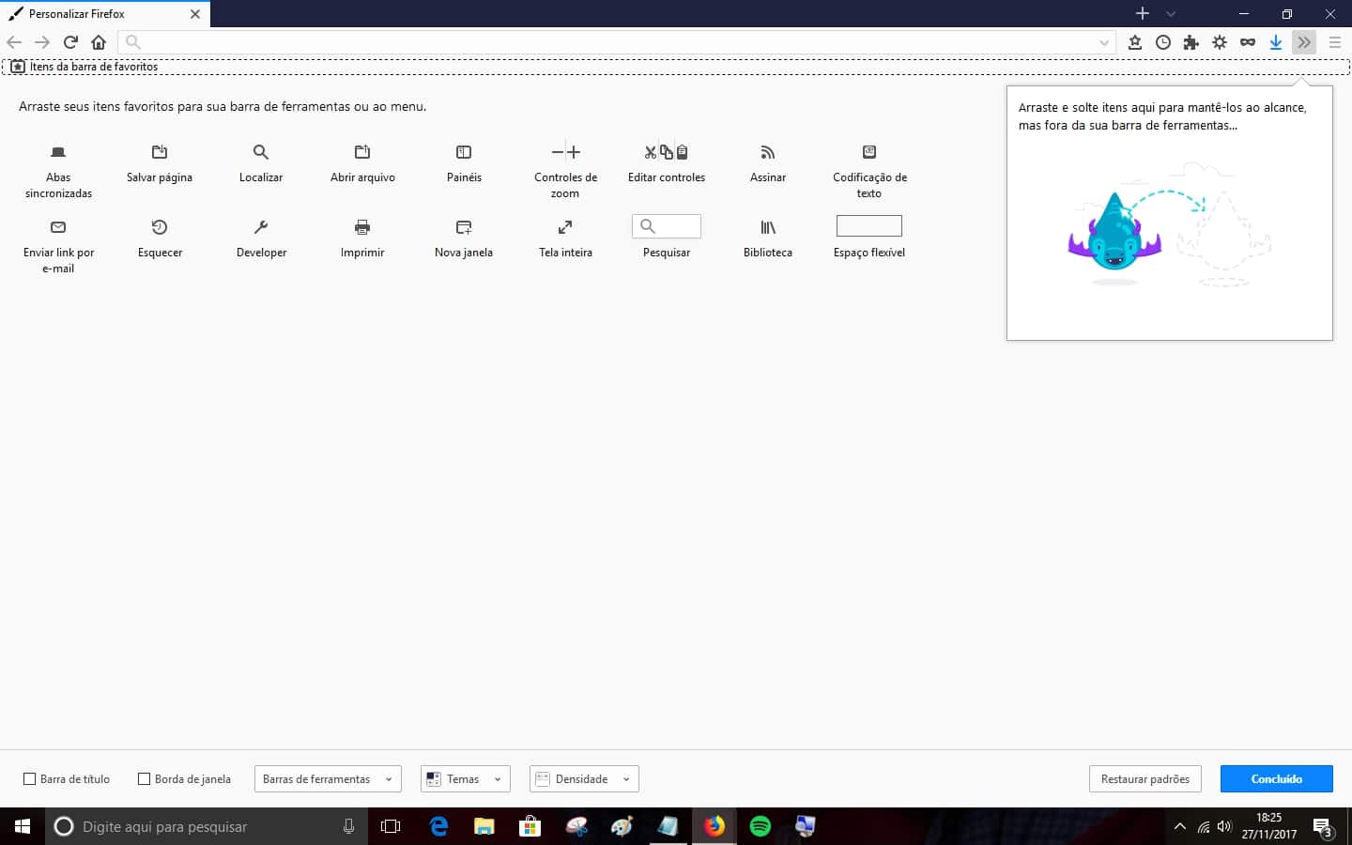This screenshot has width=1352, height=845.
Task: Open the Densidade dropdown
Action: click(584, 779)
